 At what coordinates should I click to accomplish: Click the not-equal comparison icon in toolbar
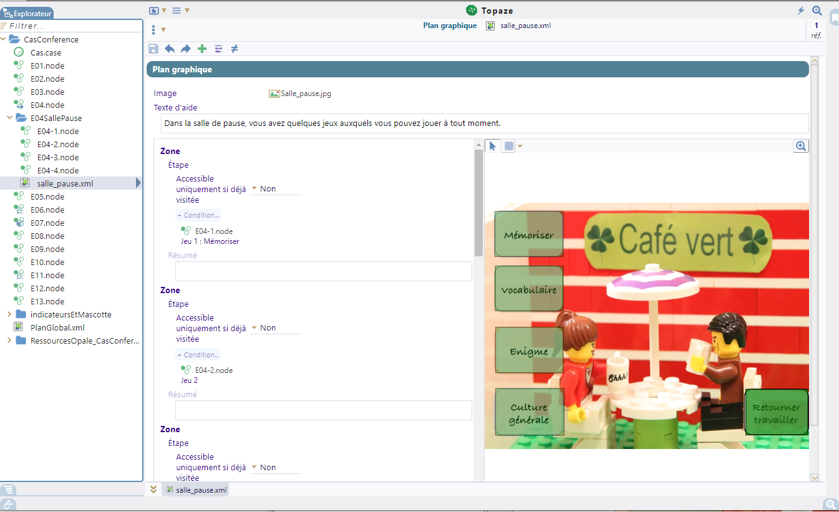235,49
